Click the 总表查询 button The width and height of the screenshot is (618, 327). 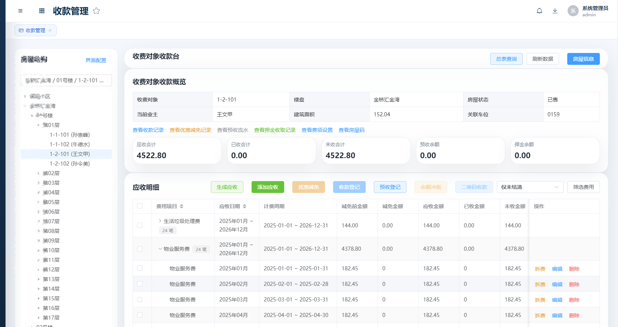point(506,59)
